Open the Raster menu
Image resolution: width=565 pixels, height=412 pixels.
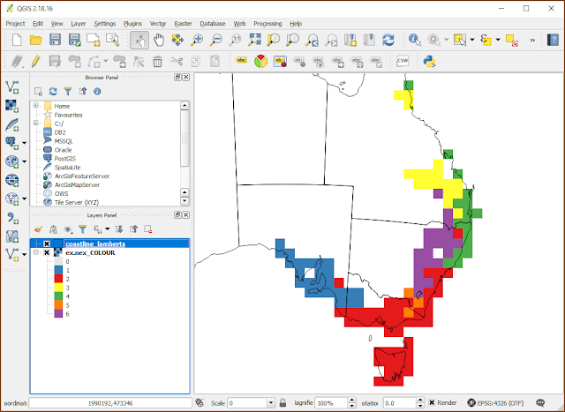[x=183, y=24]
